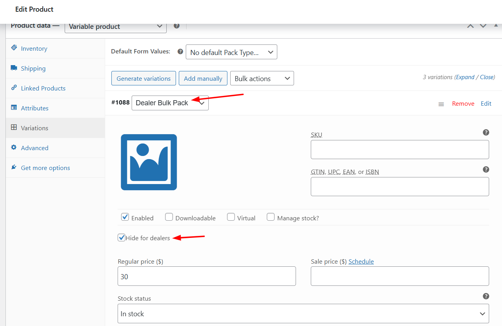Go to the Attributes tab
Viewport: 502px width, 326px height.
(55, 108)
